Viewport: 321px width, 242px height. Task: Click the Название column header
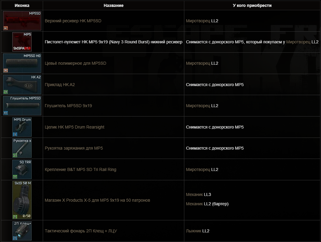[x=114, y=5]
